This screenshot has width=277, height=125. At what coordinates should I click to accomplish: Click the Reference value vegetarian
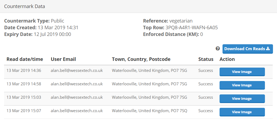pos(181,21)
